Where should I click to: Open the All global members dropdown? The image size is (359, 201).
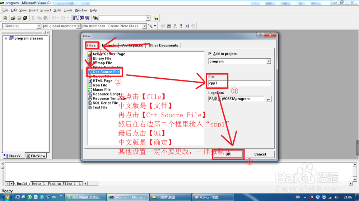coord(79,26)
